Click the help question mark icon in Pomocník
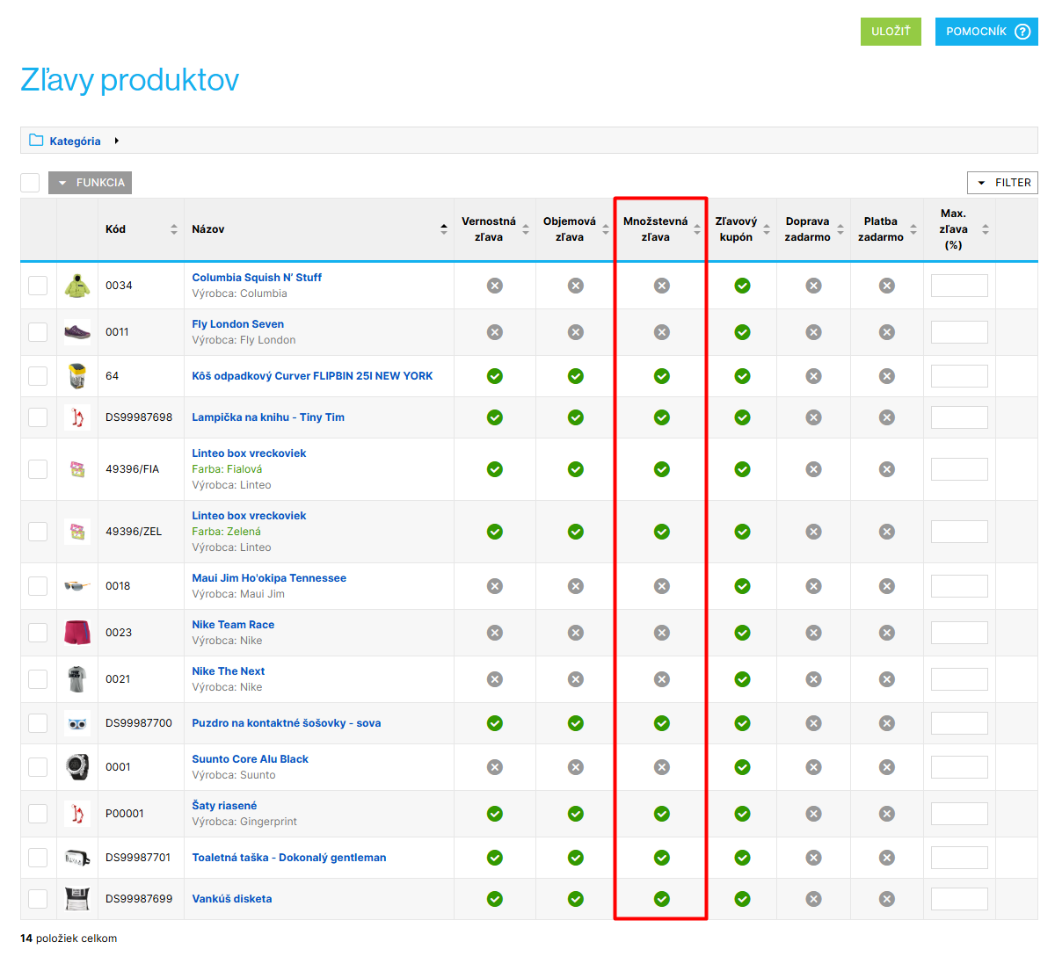The width and height of the screenshot is (1055, 964). [1022, 32]
